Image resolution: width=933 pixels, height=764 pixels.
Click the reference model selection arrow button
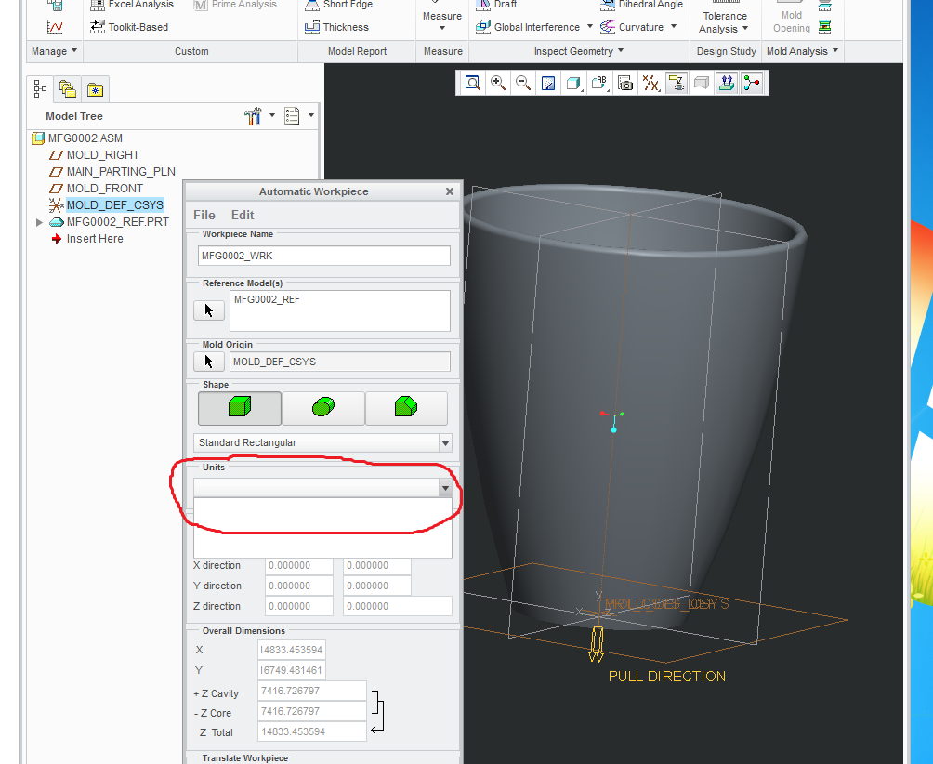point(208,310)
